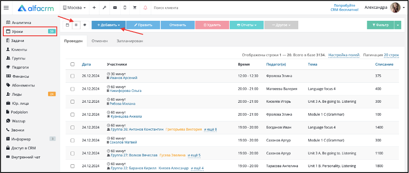
Task: Focus the Поиск клиента search field
Action: pyautogui.click(x=183, y=8)
